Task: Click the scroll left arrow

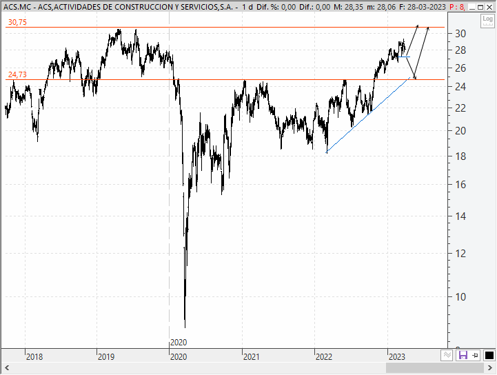Action: (7, 368)
